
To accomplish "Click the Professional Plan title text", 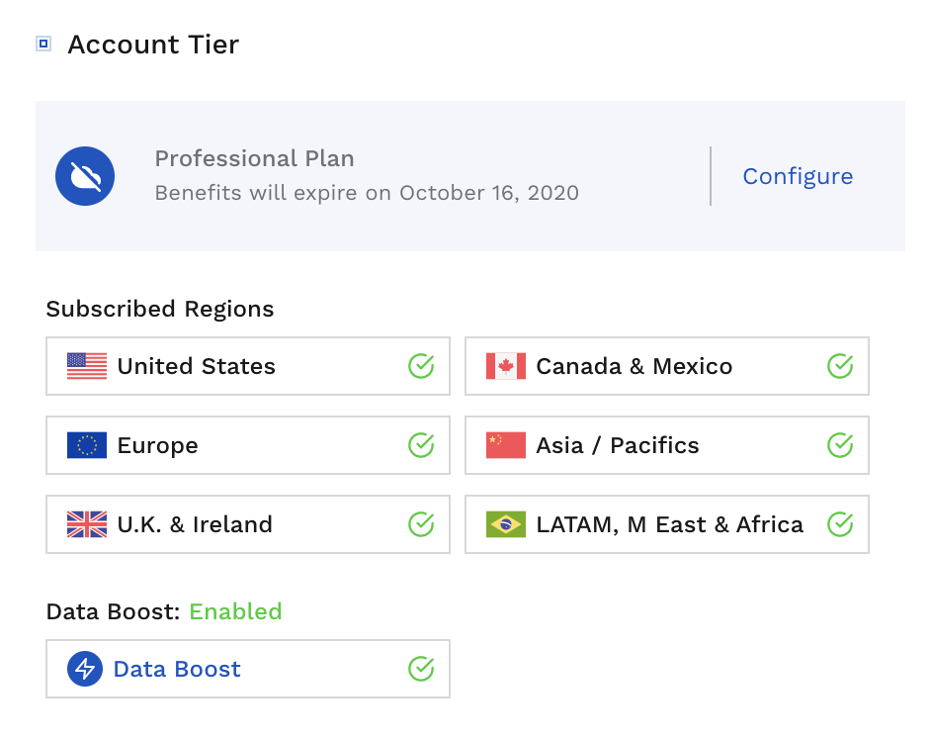I will pos(254,158).
